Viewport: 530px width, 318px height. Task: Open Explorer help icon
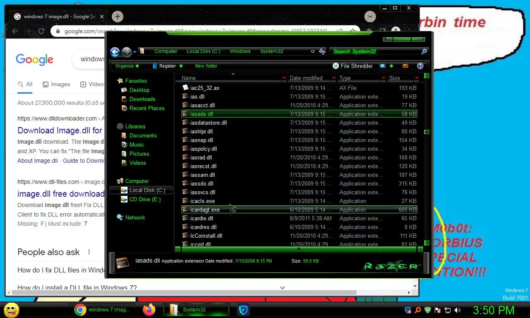point(420,66)
